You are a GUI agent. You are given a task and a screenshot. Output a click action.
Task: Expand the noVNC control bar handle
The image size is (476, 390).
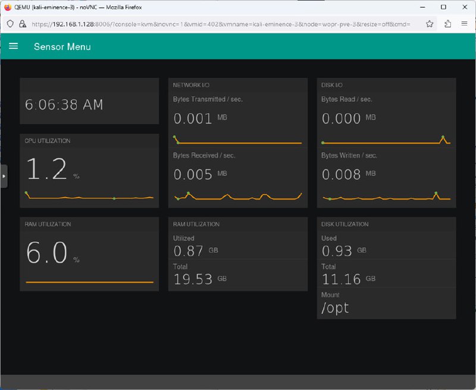click(4, 177)
